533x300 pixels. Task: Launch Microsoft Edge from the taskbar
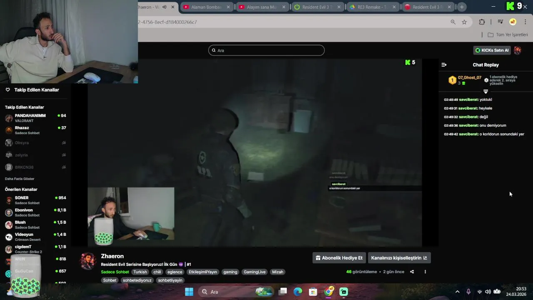[298, 292]
